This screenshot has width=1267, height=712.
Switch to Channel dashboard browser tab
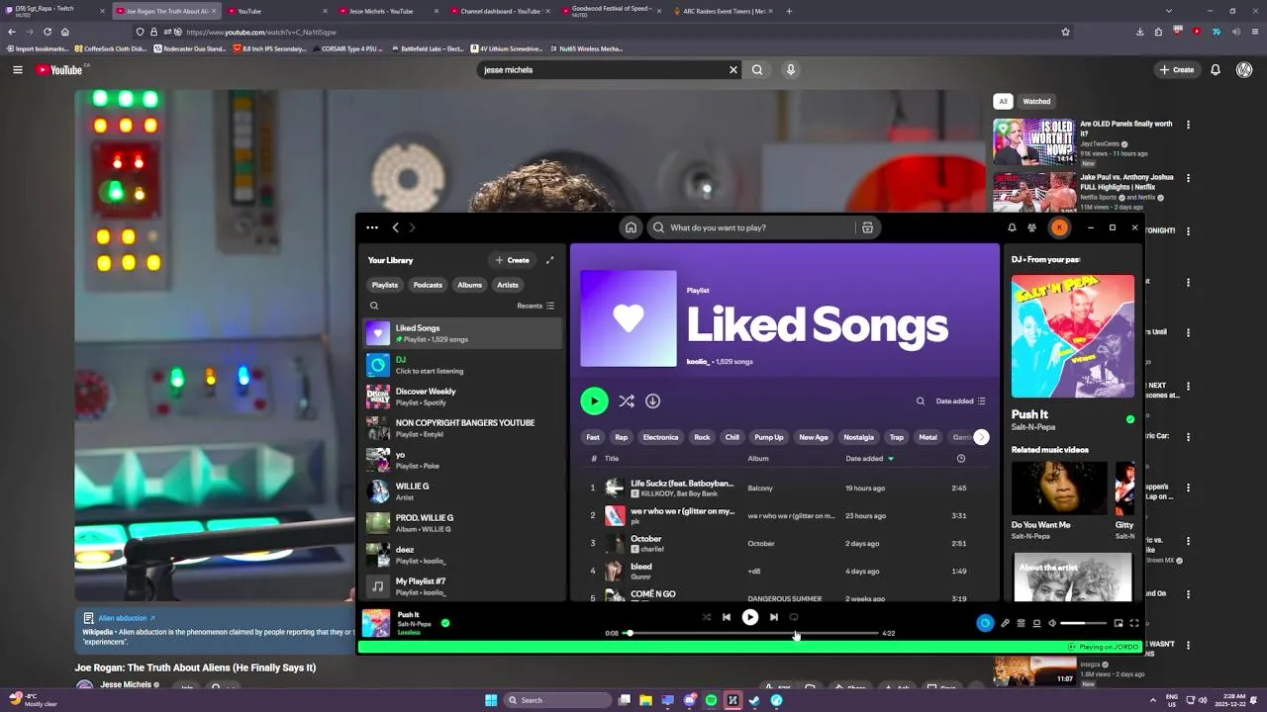coord(500,11)
